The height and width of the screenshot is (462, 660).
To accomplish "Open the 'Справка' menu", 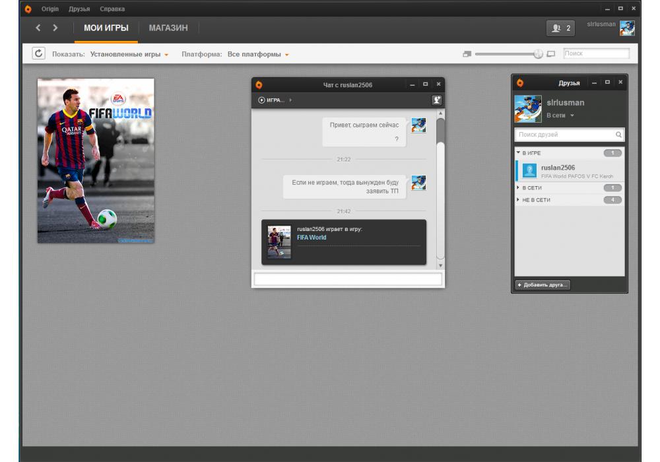I will pyautogui.click(x=112, y=9).
